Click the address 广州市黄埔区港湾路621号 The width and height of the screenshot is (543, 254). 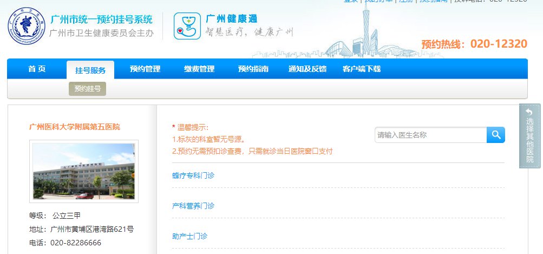click(92, 229)
